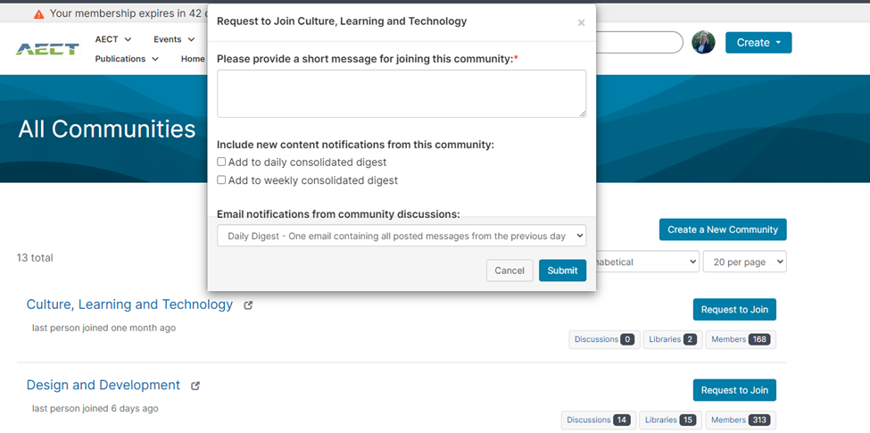Submit the join request
Viewport: 870px width, 433px height.
coord(562,271)
